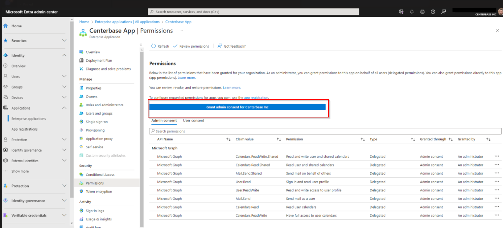Open the ellipsis beside Permissions title
Image resolution: width=503 pixels, height=228 pixels.
click(x=181, y=31)
